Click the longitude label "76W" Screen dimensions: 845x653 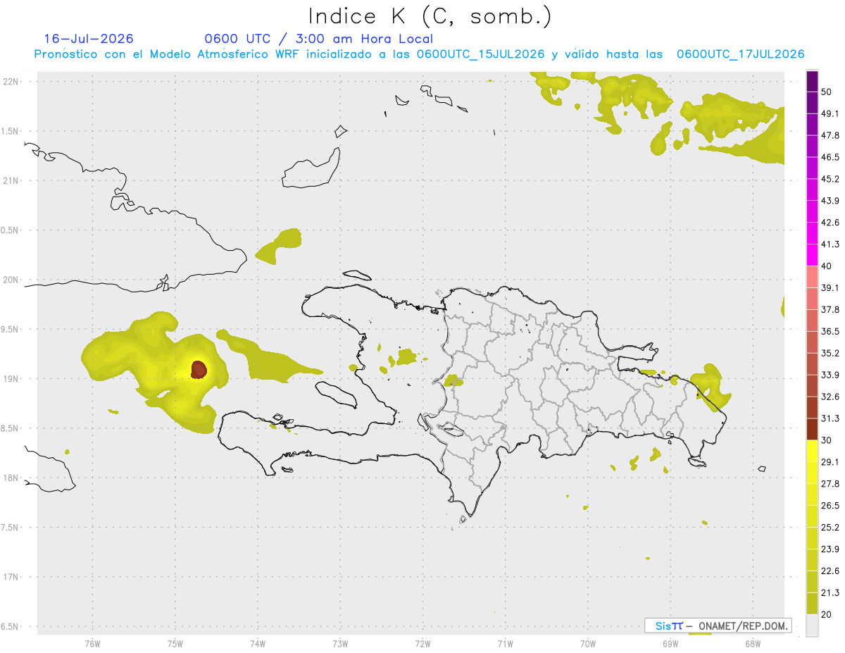92,643
